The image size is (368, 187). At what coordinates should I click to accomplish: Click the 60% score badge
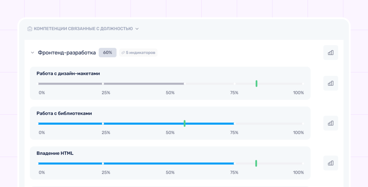tap(107, 53)
